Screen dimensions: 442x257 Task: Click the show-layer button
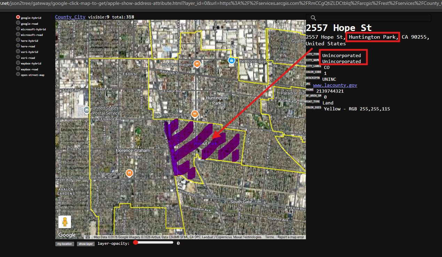(86, 244)
